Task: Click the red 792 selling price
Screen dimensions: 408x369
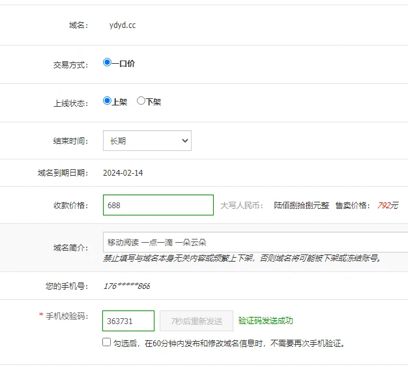Action: 383,205
